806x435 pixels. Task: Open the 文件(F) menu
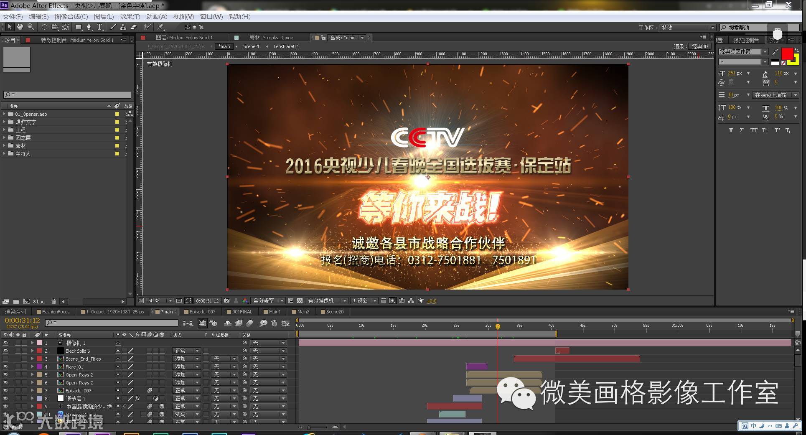[13, 16]
